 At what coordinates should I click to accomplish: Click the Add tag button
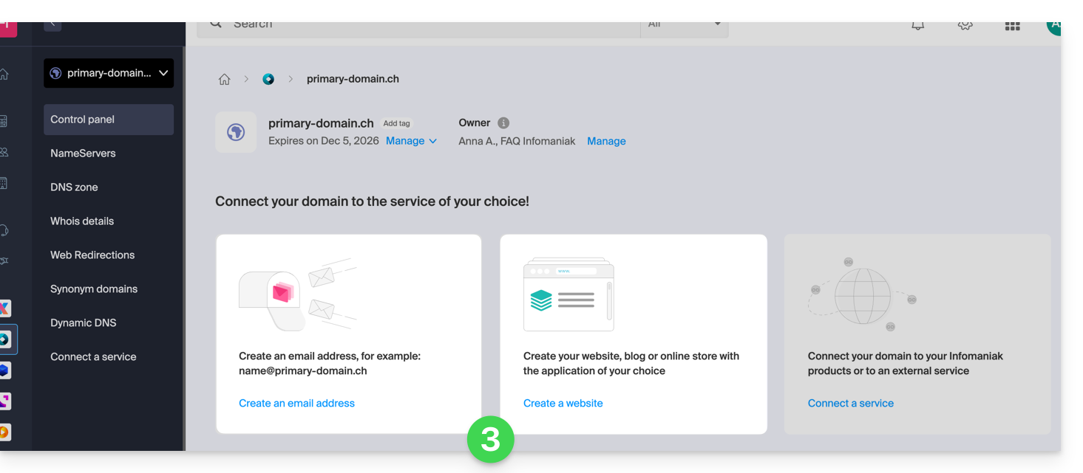(396, 123)
